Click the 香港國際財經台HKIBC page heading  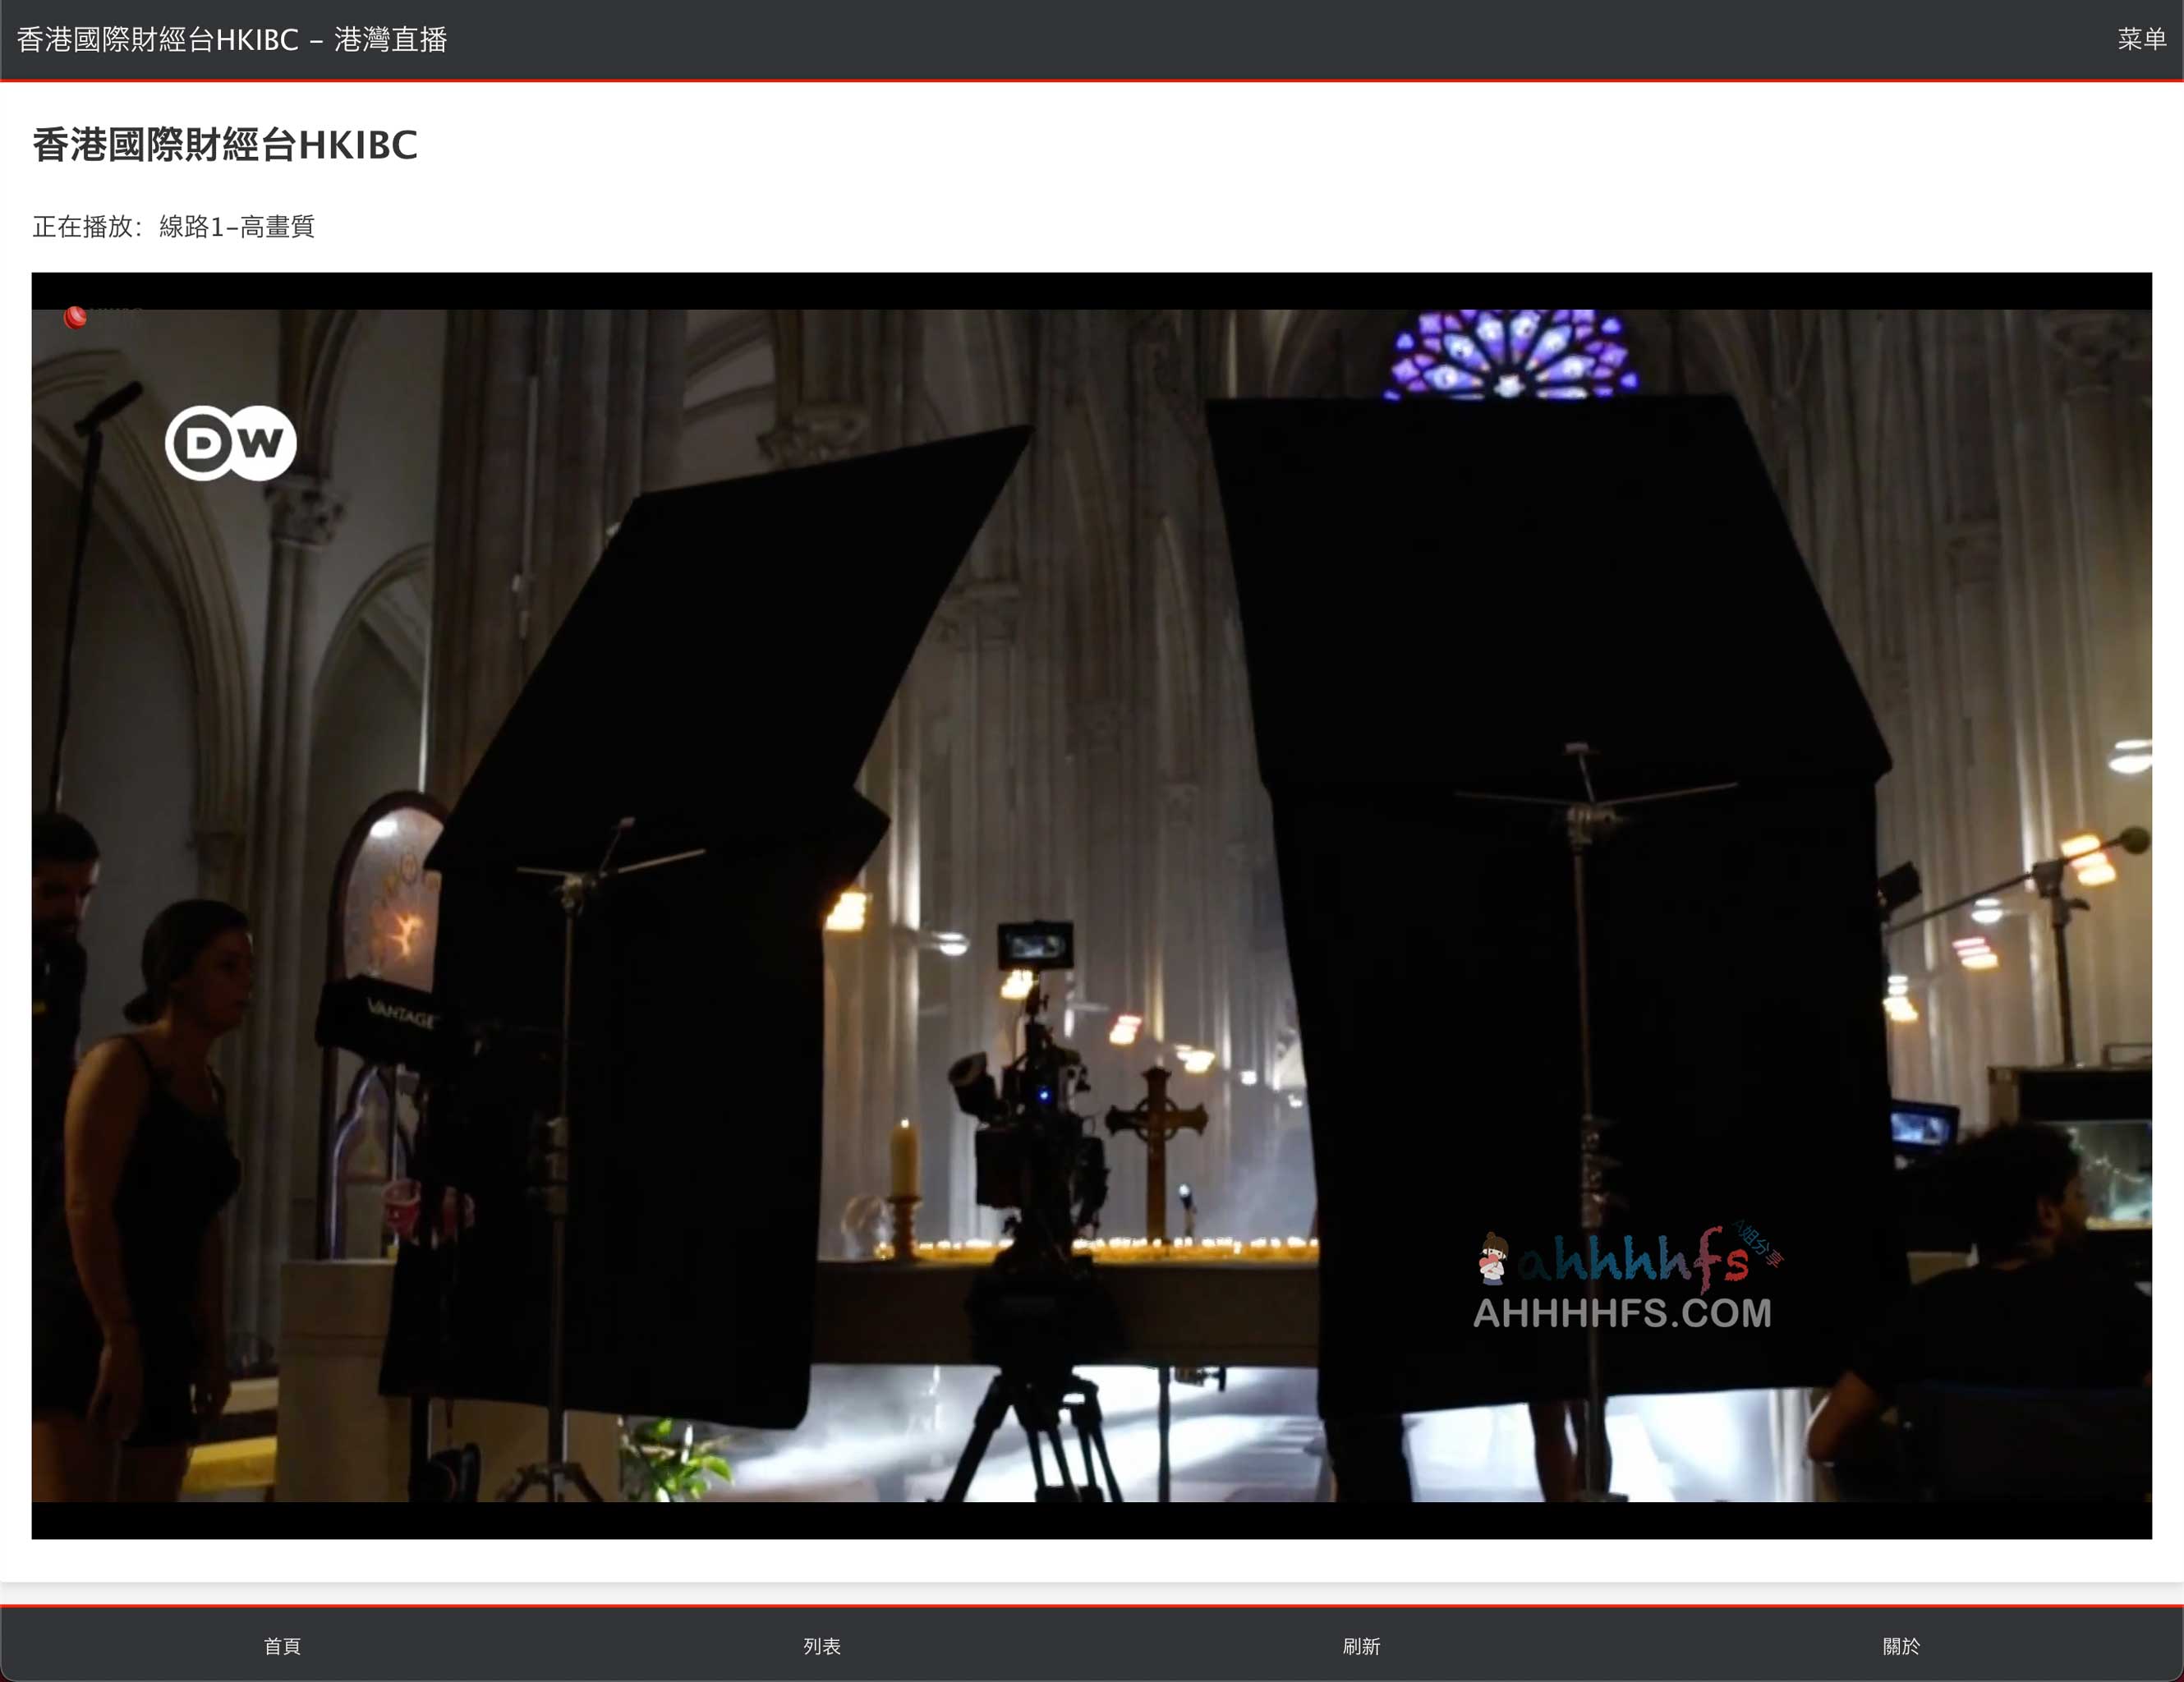pyautogui.click(x=225, y=146)
